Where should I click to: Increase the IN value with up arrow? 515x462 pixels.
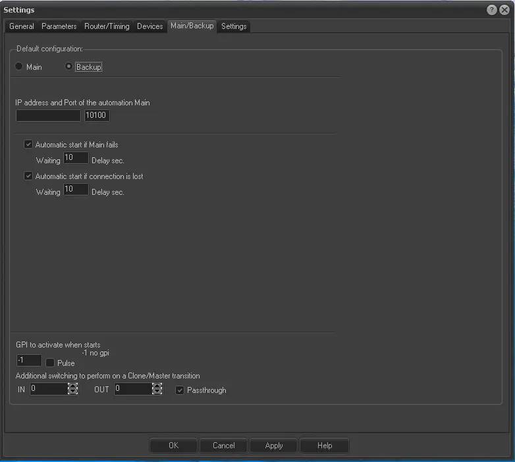pos(72,386)
